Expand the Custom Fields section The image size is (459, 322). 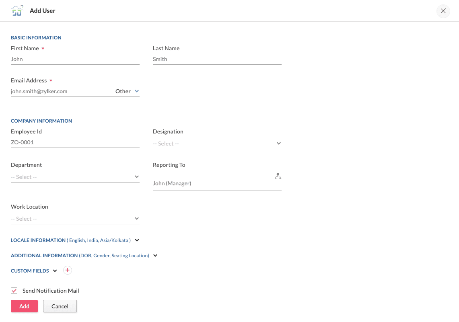[x=55, y=271]
